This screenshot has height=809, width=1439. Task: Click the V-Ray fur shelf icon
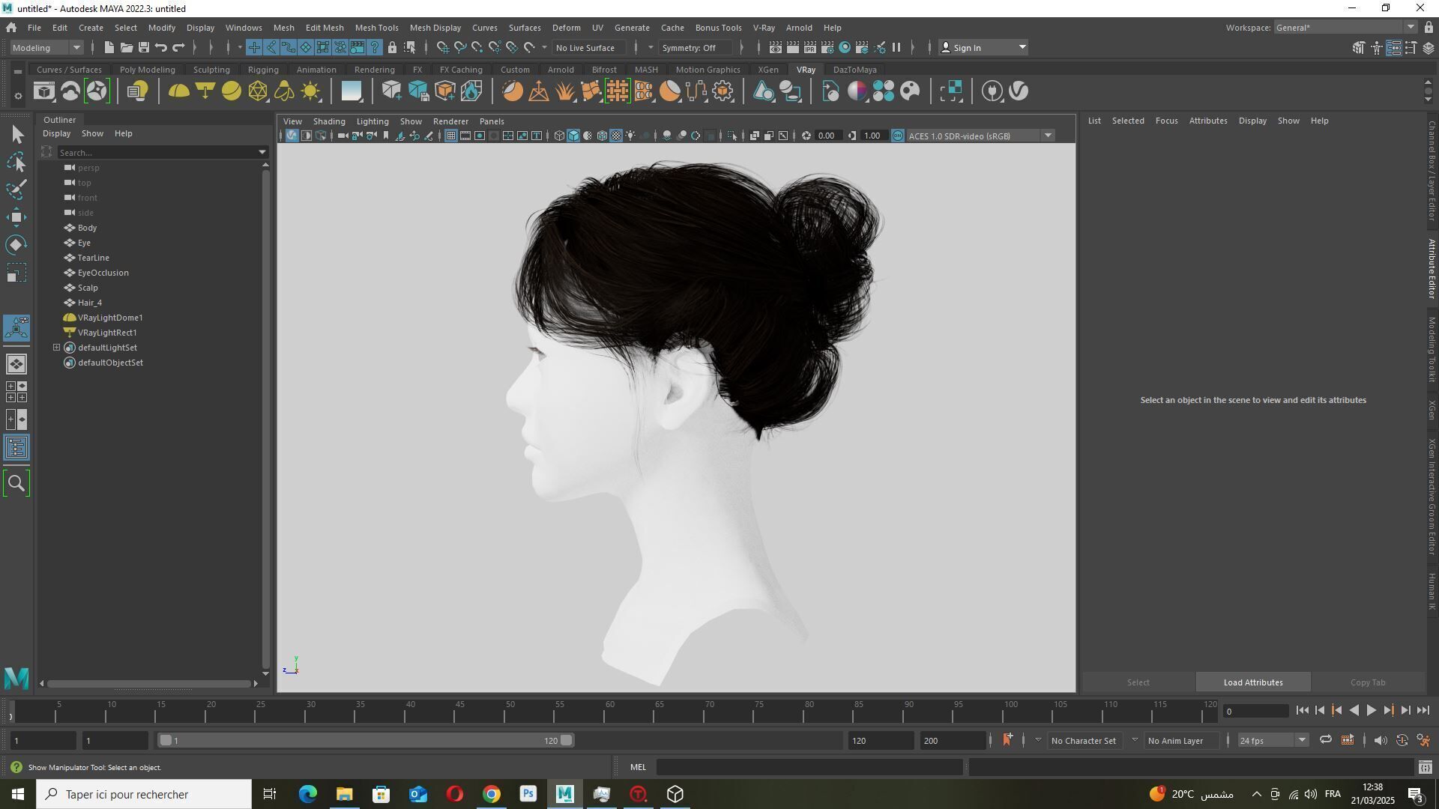565,91
